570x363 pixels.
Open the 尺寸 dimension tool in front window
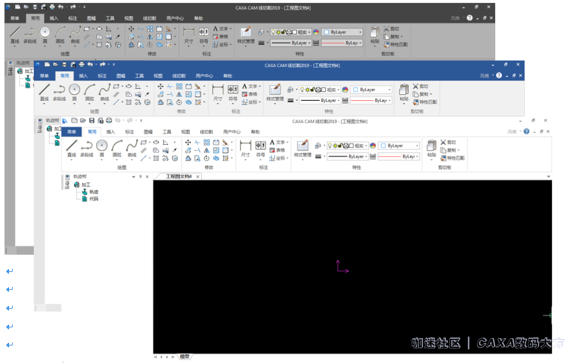click(246, 149)
